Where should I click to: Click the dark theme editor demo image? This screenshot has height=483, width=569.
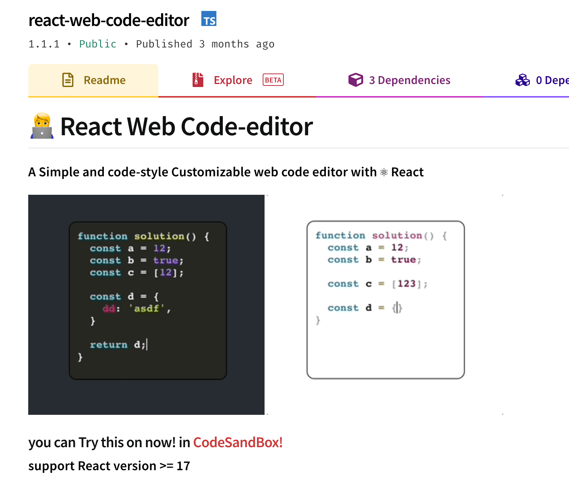click(x=146, y=304)
